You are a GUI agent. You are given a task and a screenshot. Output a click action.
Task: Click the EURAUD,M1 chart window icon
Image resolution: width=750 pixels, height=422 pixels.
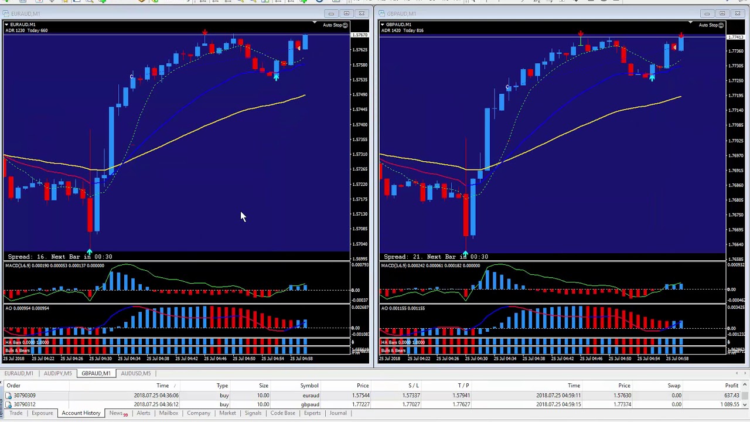6,13
